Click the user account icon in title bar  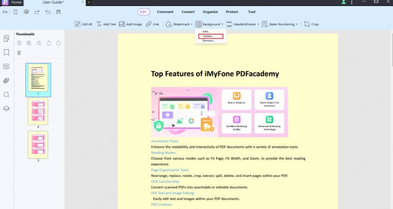[x=344, y=2]
